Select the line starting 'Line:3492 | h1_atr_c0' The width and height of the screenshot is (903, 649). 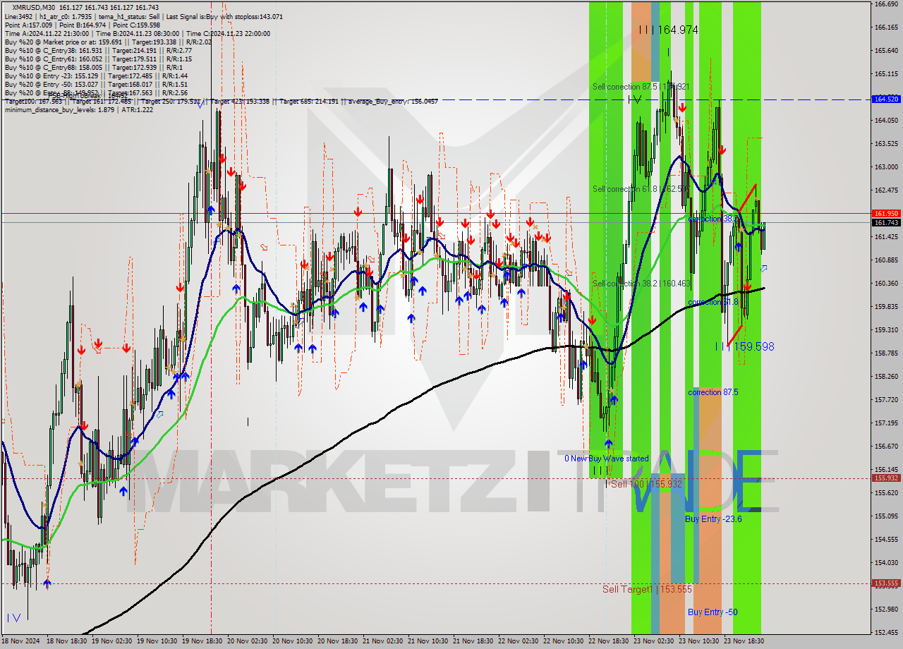pos(144,16)
